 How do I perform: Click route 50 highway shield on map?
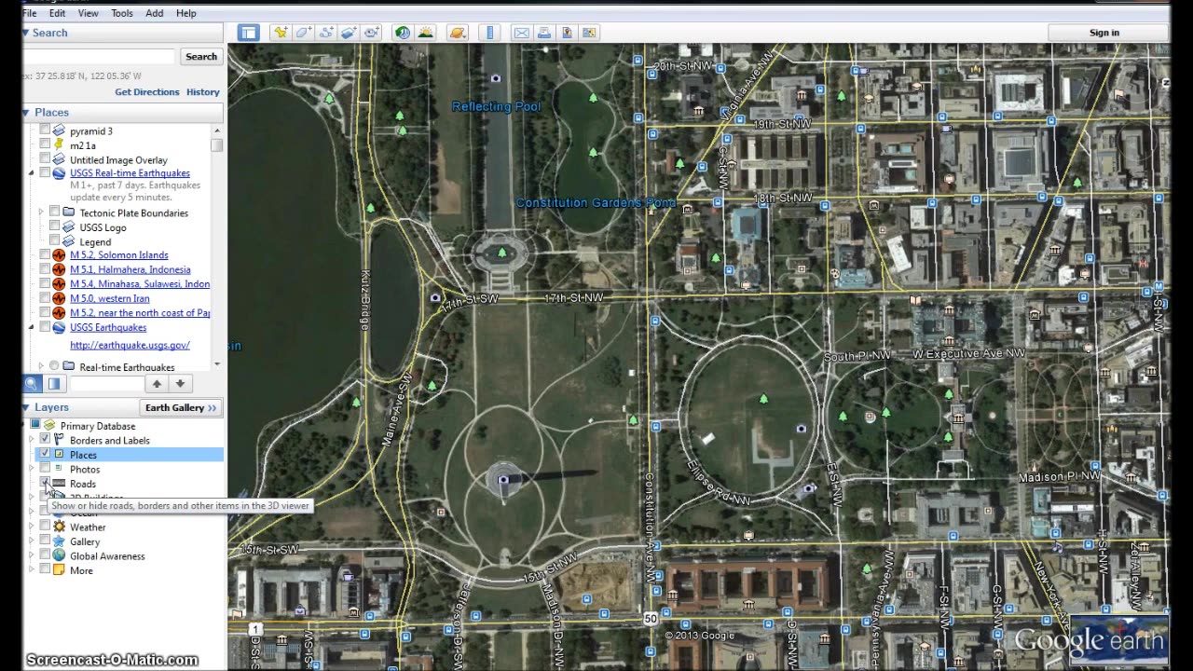click(650, 618)
